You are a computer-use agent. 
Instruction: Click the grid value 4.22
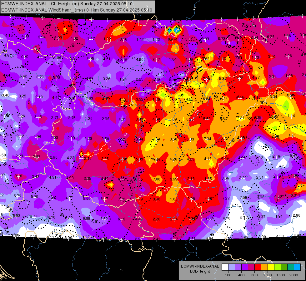coord(70,158)
